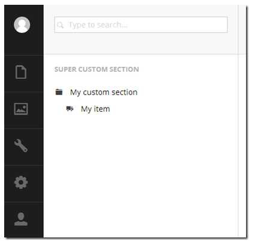Click grey header area beneath the search box
This screenshot has height=241, width=255.
(141, 44)
